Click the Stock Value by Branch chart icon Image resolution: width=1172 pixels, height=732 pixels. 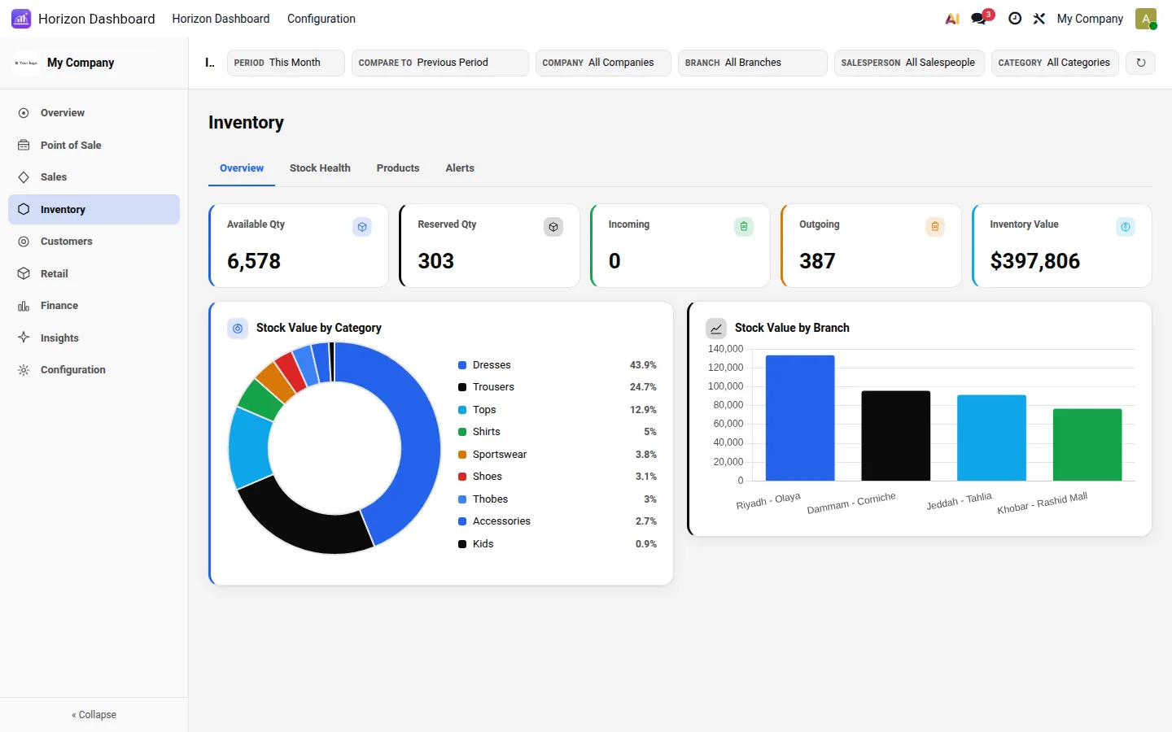pyautogui.click(x=716, y=329)
